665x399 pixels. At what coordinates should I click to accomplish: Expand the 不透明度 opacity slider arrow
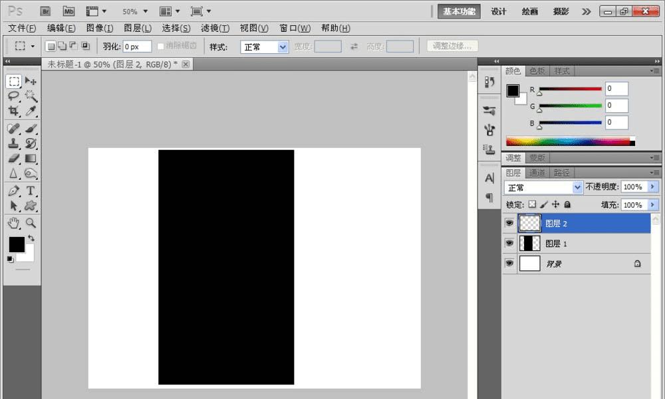click(652, 187)
